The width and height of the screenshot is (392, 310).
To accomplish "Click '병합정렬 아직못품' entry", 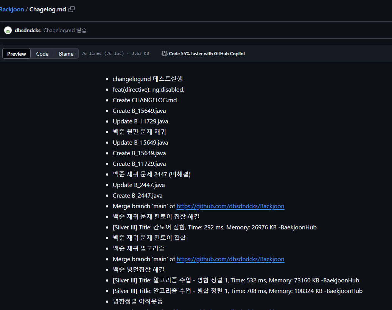I will [138, 301].
